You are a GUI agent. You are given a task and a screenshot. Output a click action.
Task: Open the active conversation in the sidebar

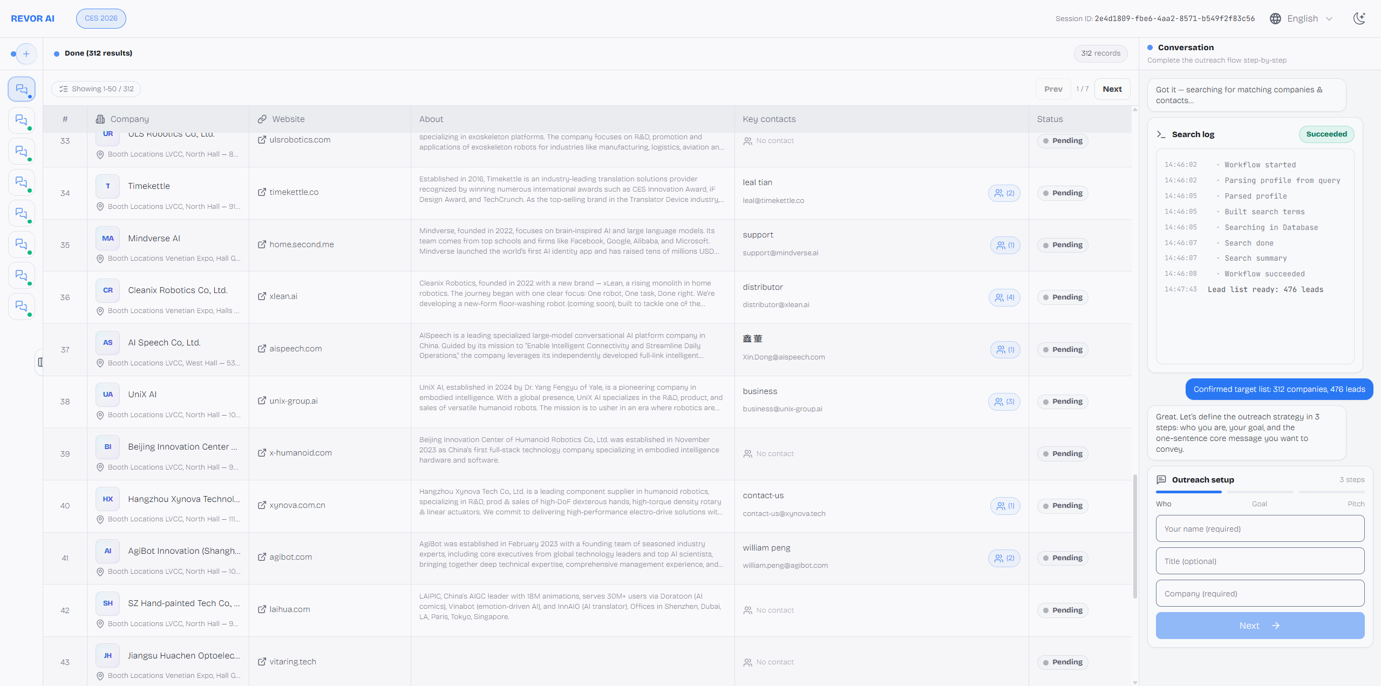coord(21,89)
